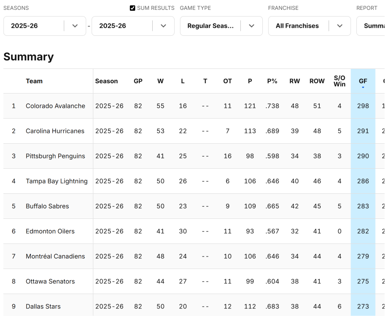Image resolution: width=385 pixels, height=316 pixels.
Task: Click the Franchise chevron arrow
Action: tap(340, 26)
